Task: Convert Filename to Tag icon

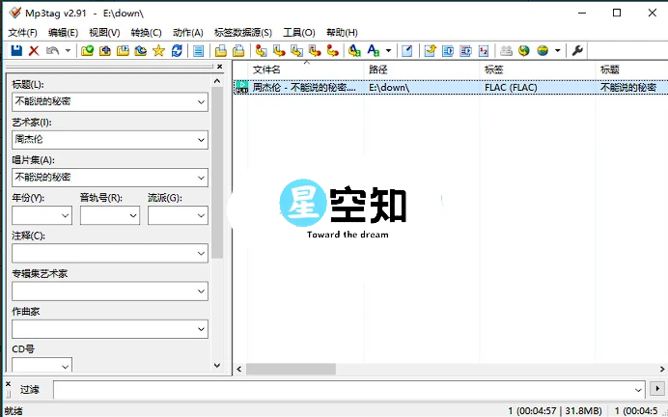Action: point(279,51)
